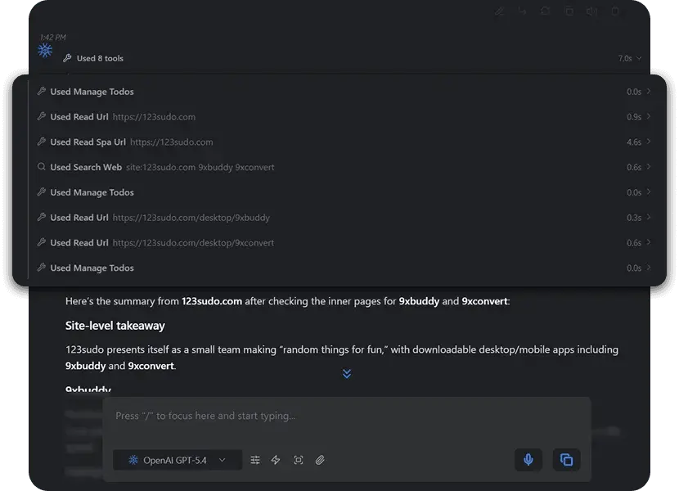Open the https://123sudo.com/desktop/9xconvert link text
Image resolution: width=679 pixels, height=491 pixels.
point(193,243)
